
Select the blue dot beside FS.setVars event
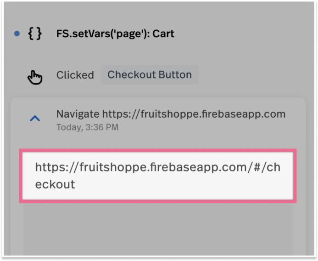tap(17, 34)
